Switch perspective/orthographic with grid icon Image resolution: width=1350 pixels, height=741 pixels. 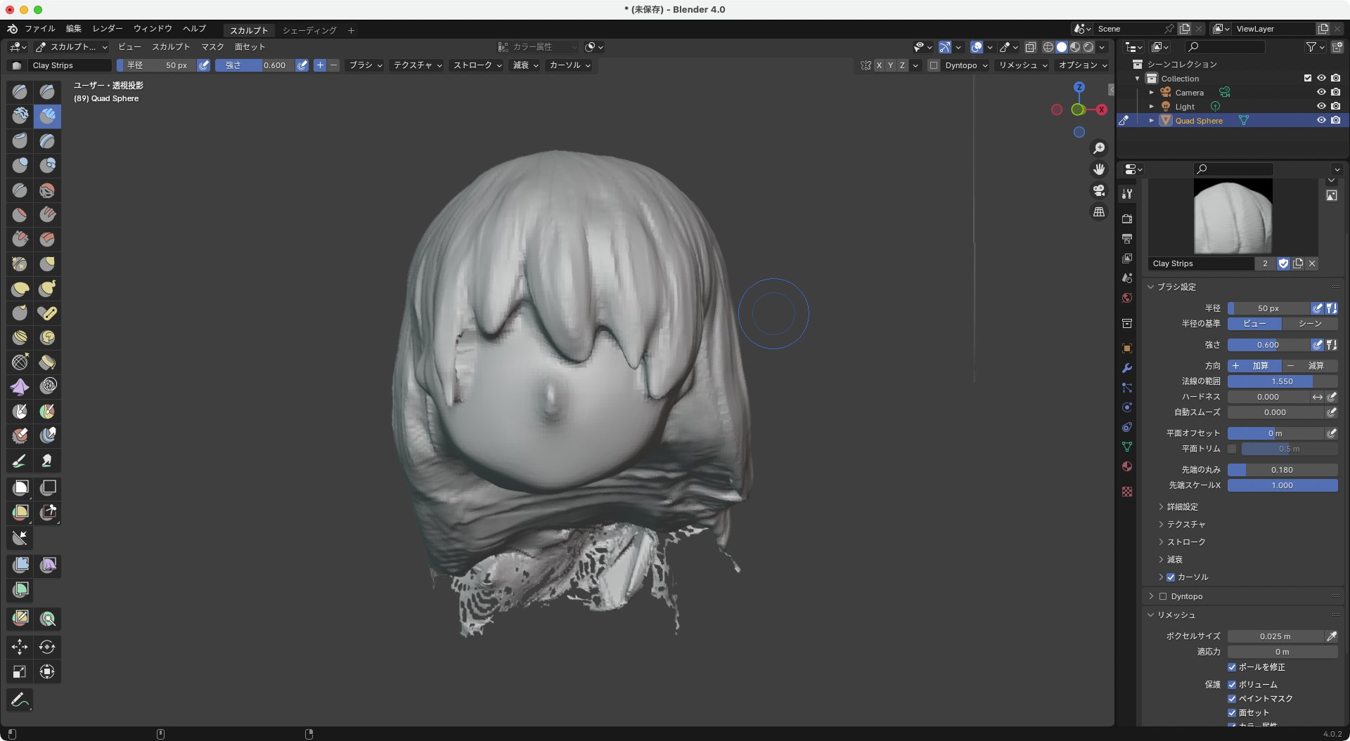[1099, 211]
